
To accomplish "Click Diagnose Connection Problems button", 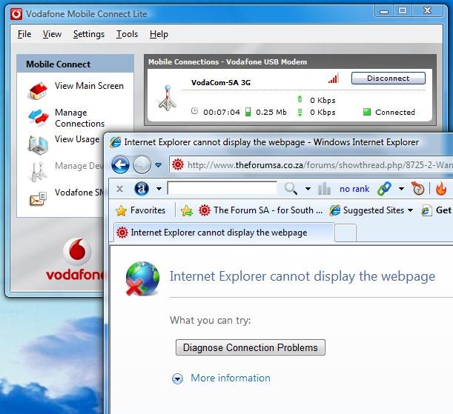I will [x=250, y=347].
